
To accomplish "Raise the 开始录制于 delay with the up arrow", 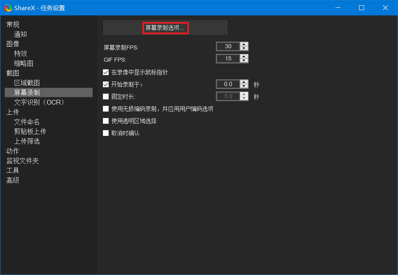I will [244, 82].
